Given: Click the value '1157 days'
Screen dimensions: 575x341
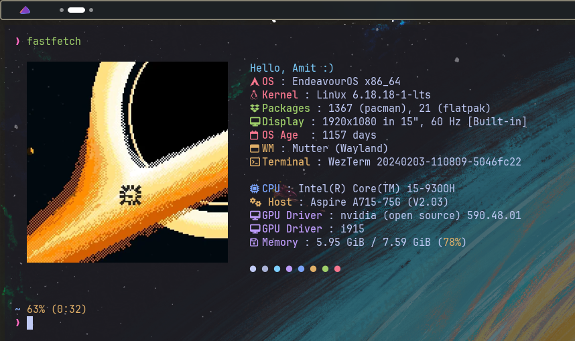Looking at the screenshot, I should pos(349,135).
